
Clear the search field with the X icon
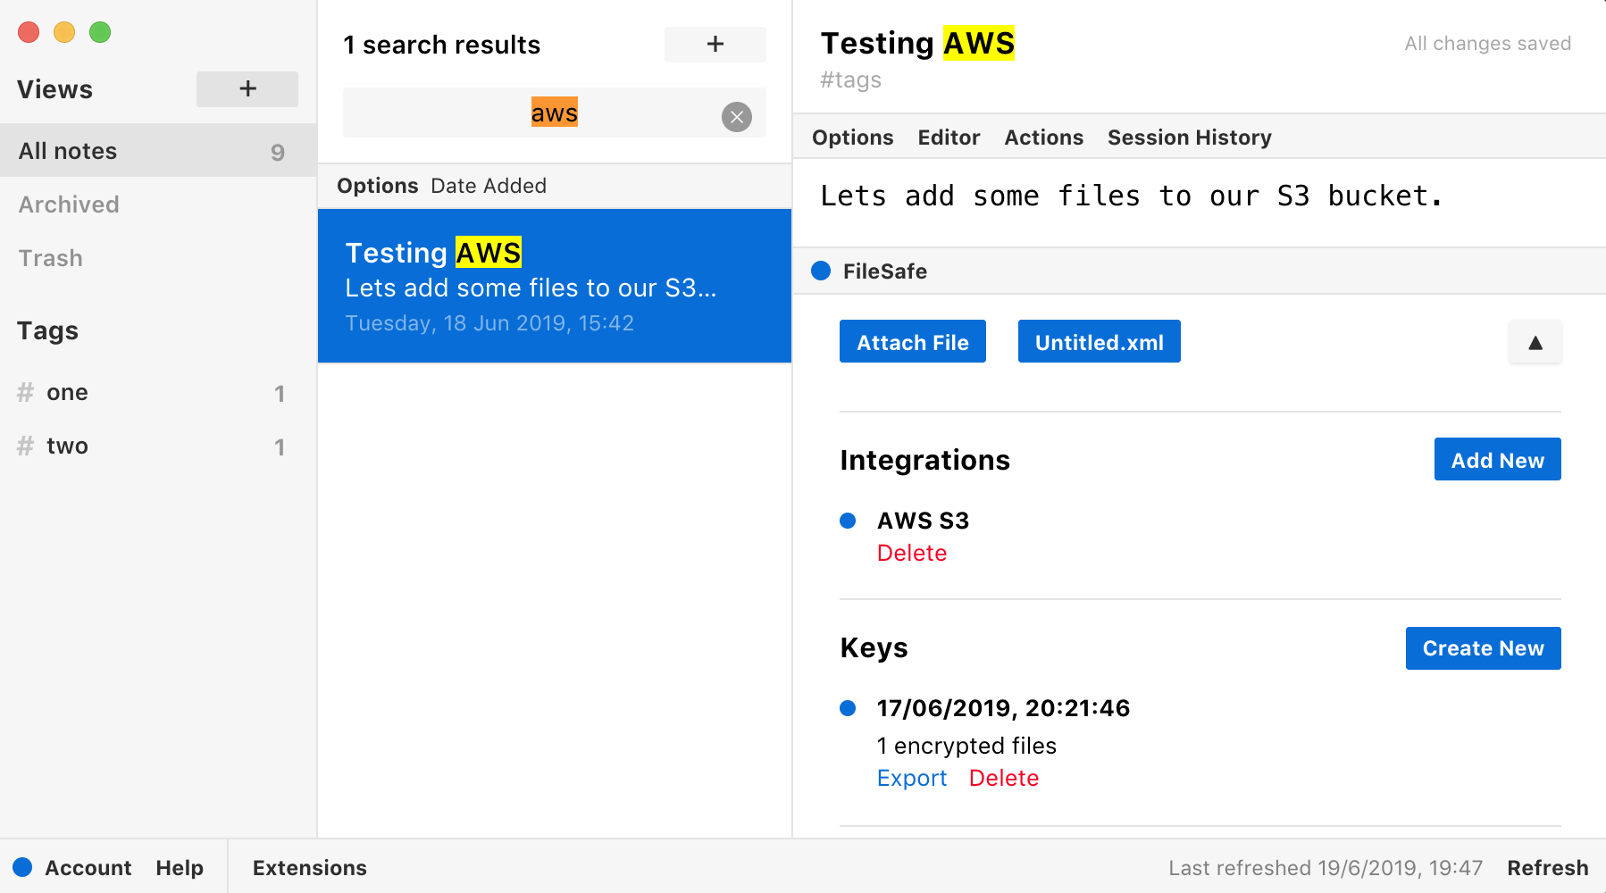[x=736, y=117]
